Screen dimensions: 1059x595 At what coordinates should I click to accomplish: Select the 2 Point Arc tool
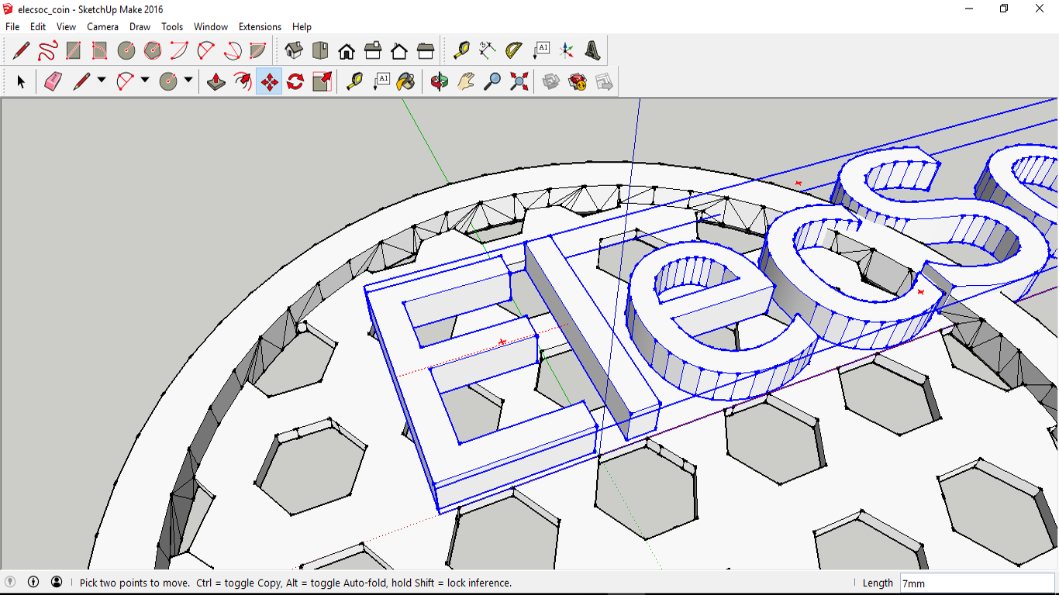click(x=205, y=51)
